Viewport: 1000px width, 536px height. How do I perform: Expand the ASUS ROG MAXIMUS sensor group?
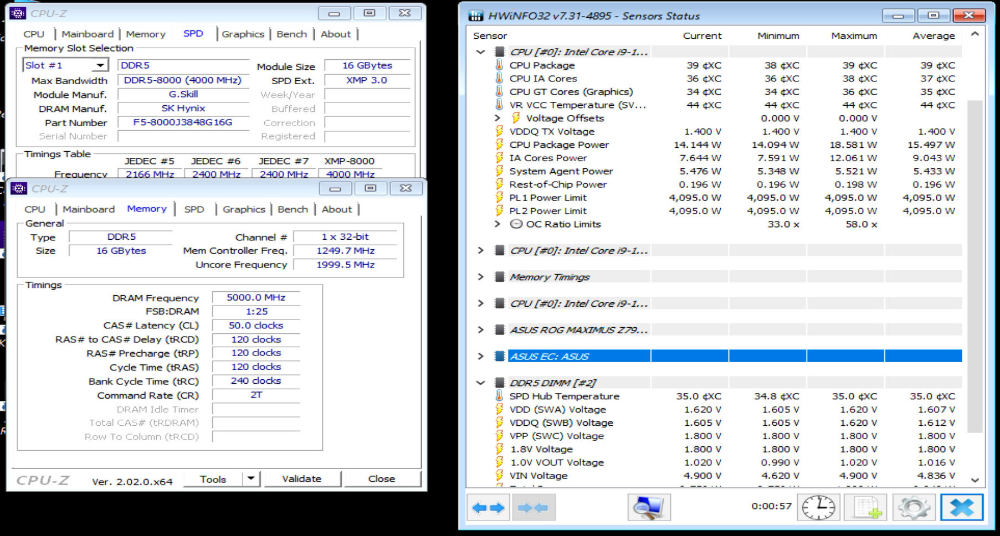481,330
